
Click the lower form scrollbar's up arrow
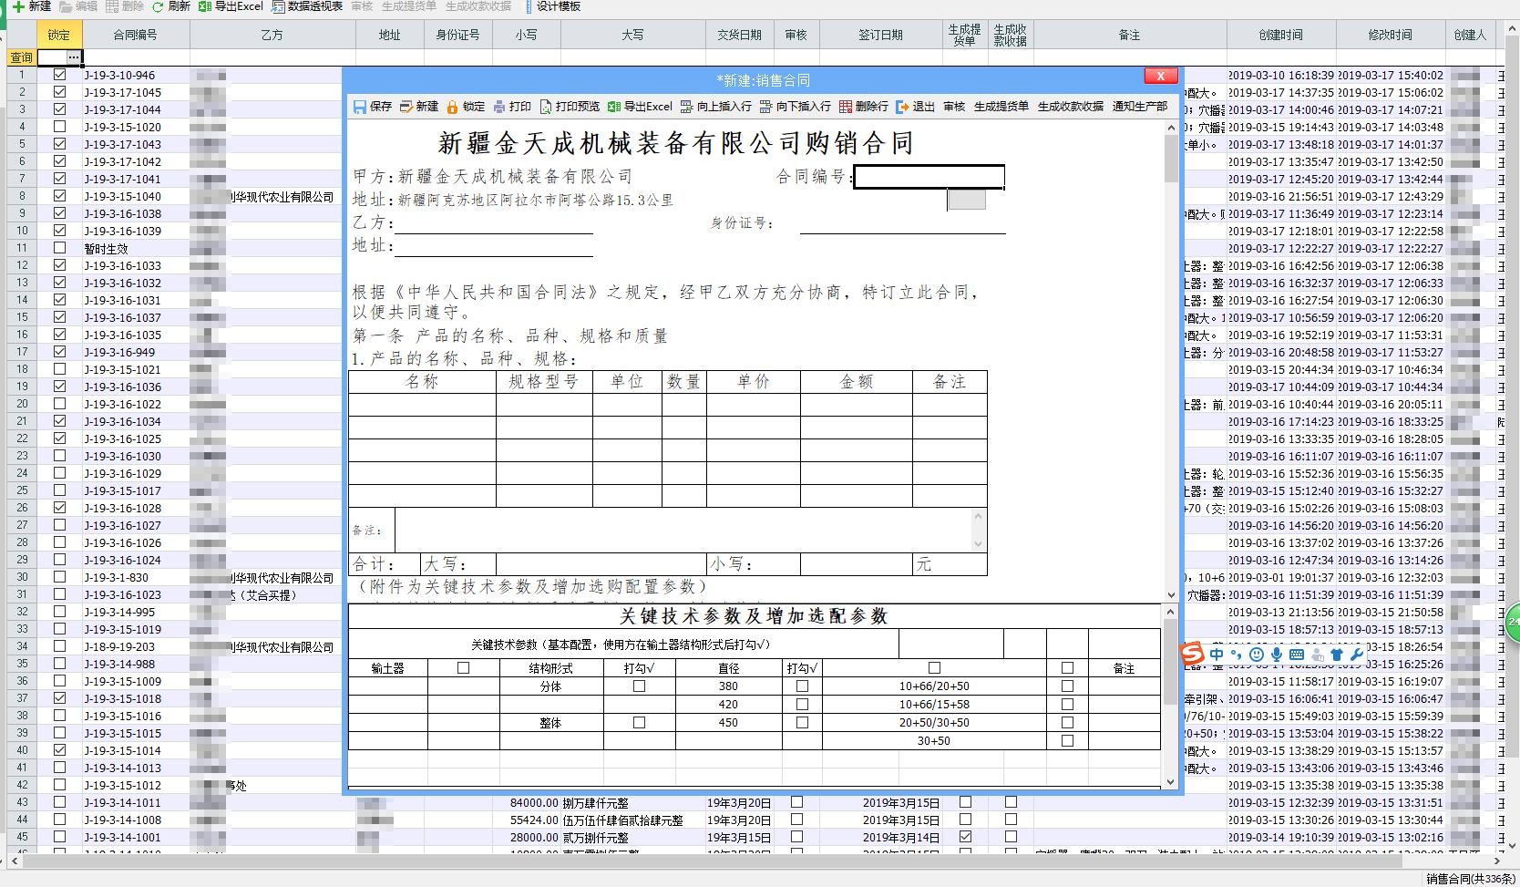pyautogui.click(x=1172, y=612)
